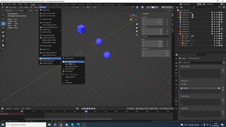This screenshot has height=127, width=226.
Task: Hide the Cube object eye icon
Action: click(217, 38)
